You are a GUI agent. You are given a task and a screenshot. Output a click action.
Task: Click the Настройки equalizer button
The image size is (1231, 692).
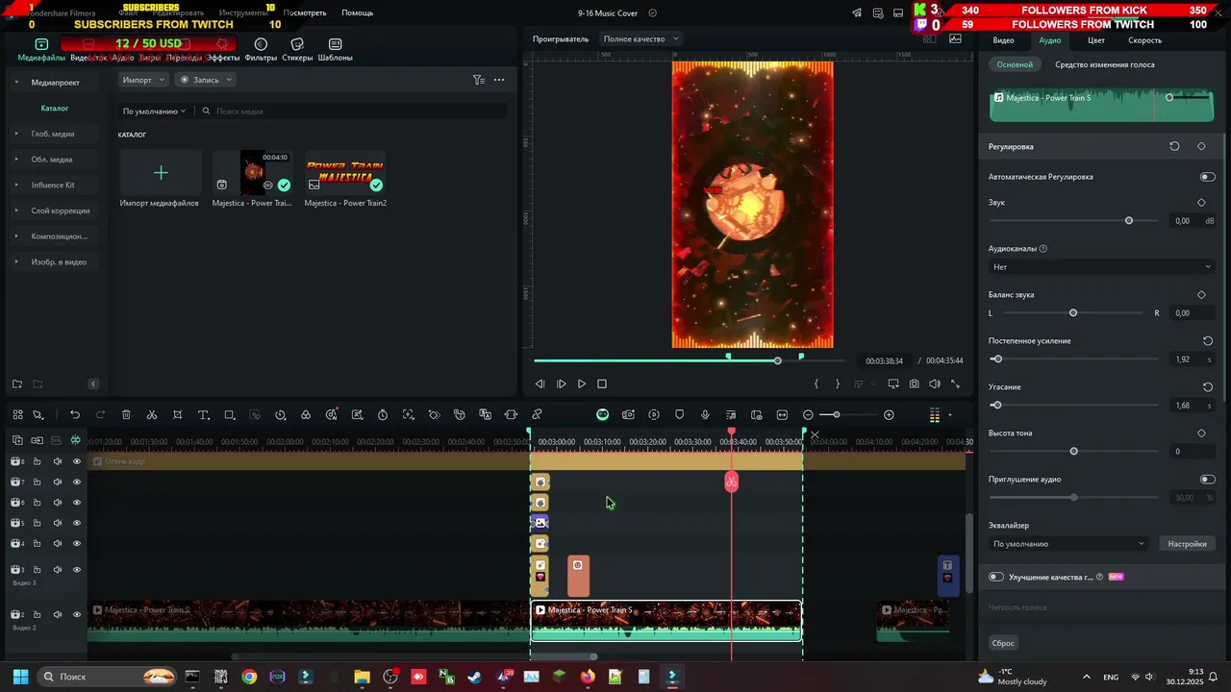pyautogui.click(x=1187, y=544)
